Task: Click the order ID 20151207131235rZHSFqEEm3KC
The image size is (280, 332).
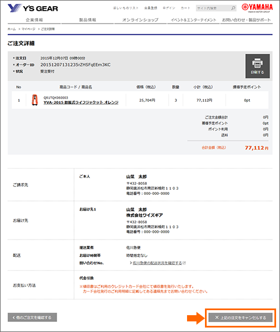Action: point(76,65)
